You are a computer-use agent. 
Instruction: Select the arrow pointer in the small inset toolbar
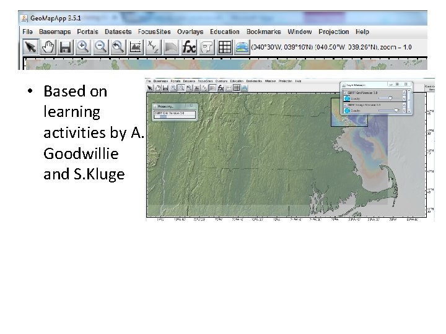[x=150, y=88]
